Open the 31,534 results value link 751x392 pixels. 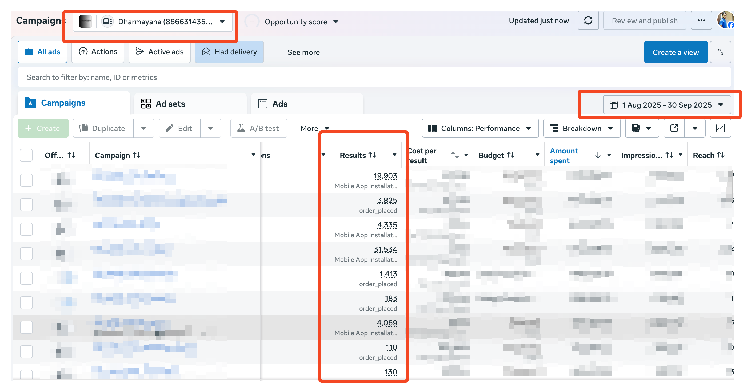(385, 250)
